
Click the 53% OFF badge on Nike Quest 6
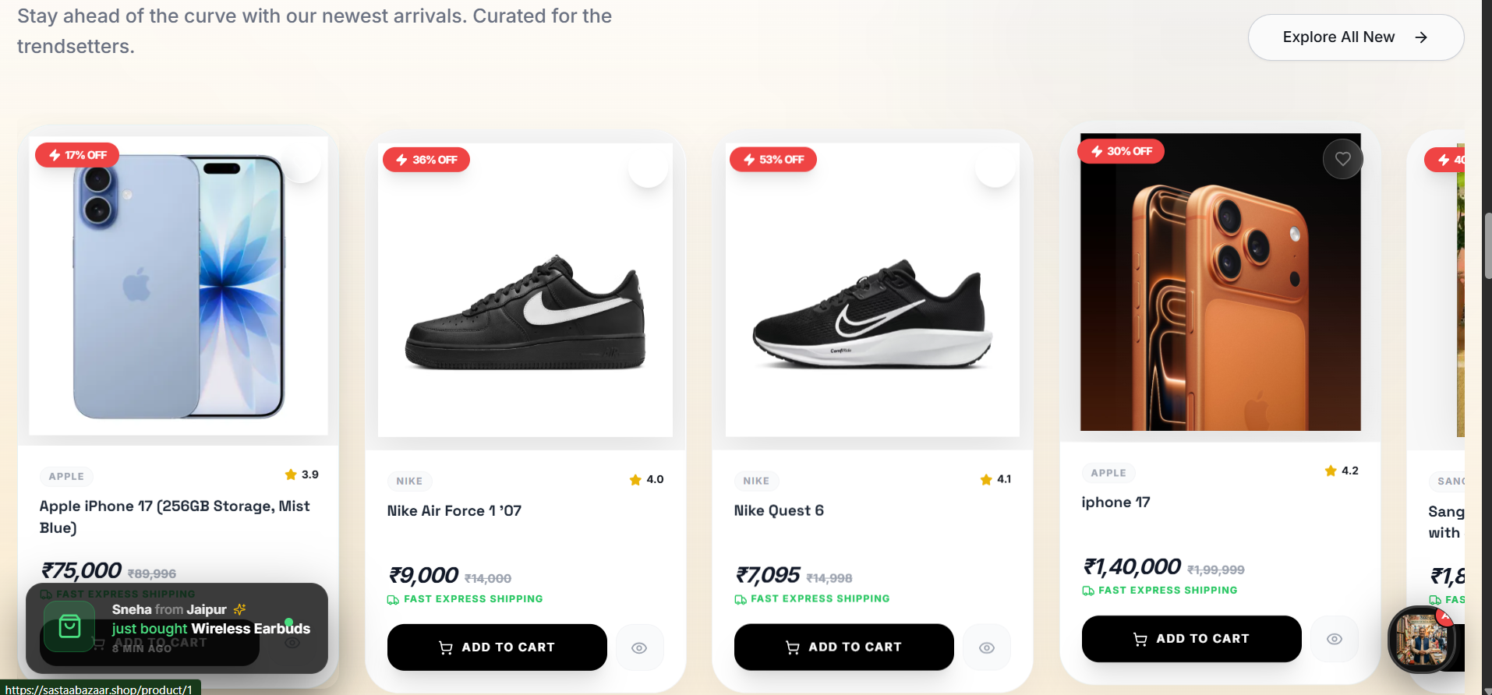[x=773, y=160]
